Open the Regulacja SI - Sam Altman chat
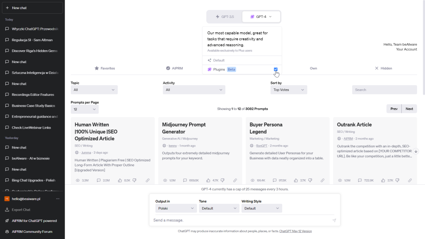The width and height of the screenshot is (425, 239). pos(32,40)
